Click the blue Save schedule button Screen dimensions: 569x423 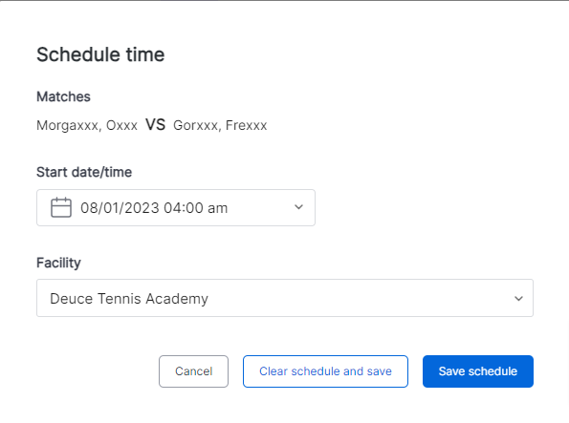pyautogui.click(x=478, y=371)
